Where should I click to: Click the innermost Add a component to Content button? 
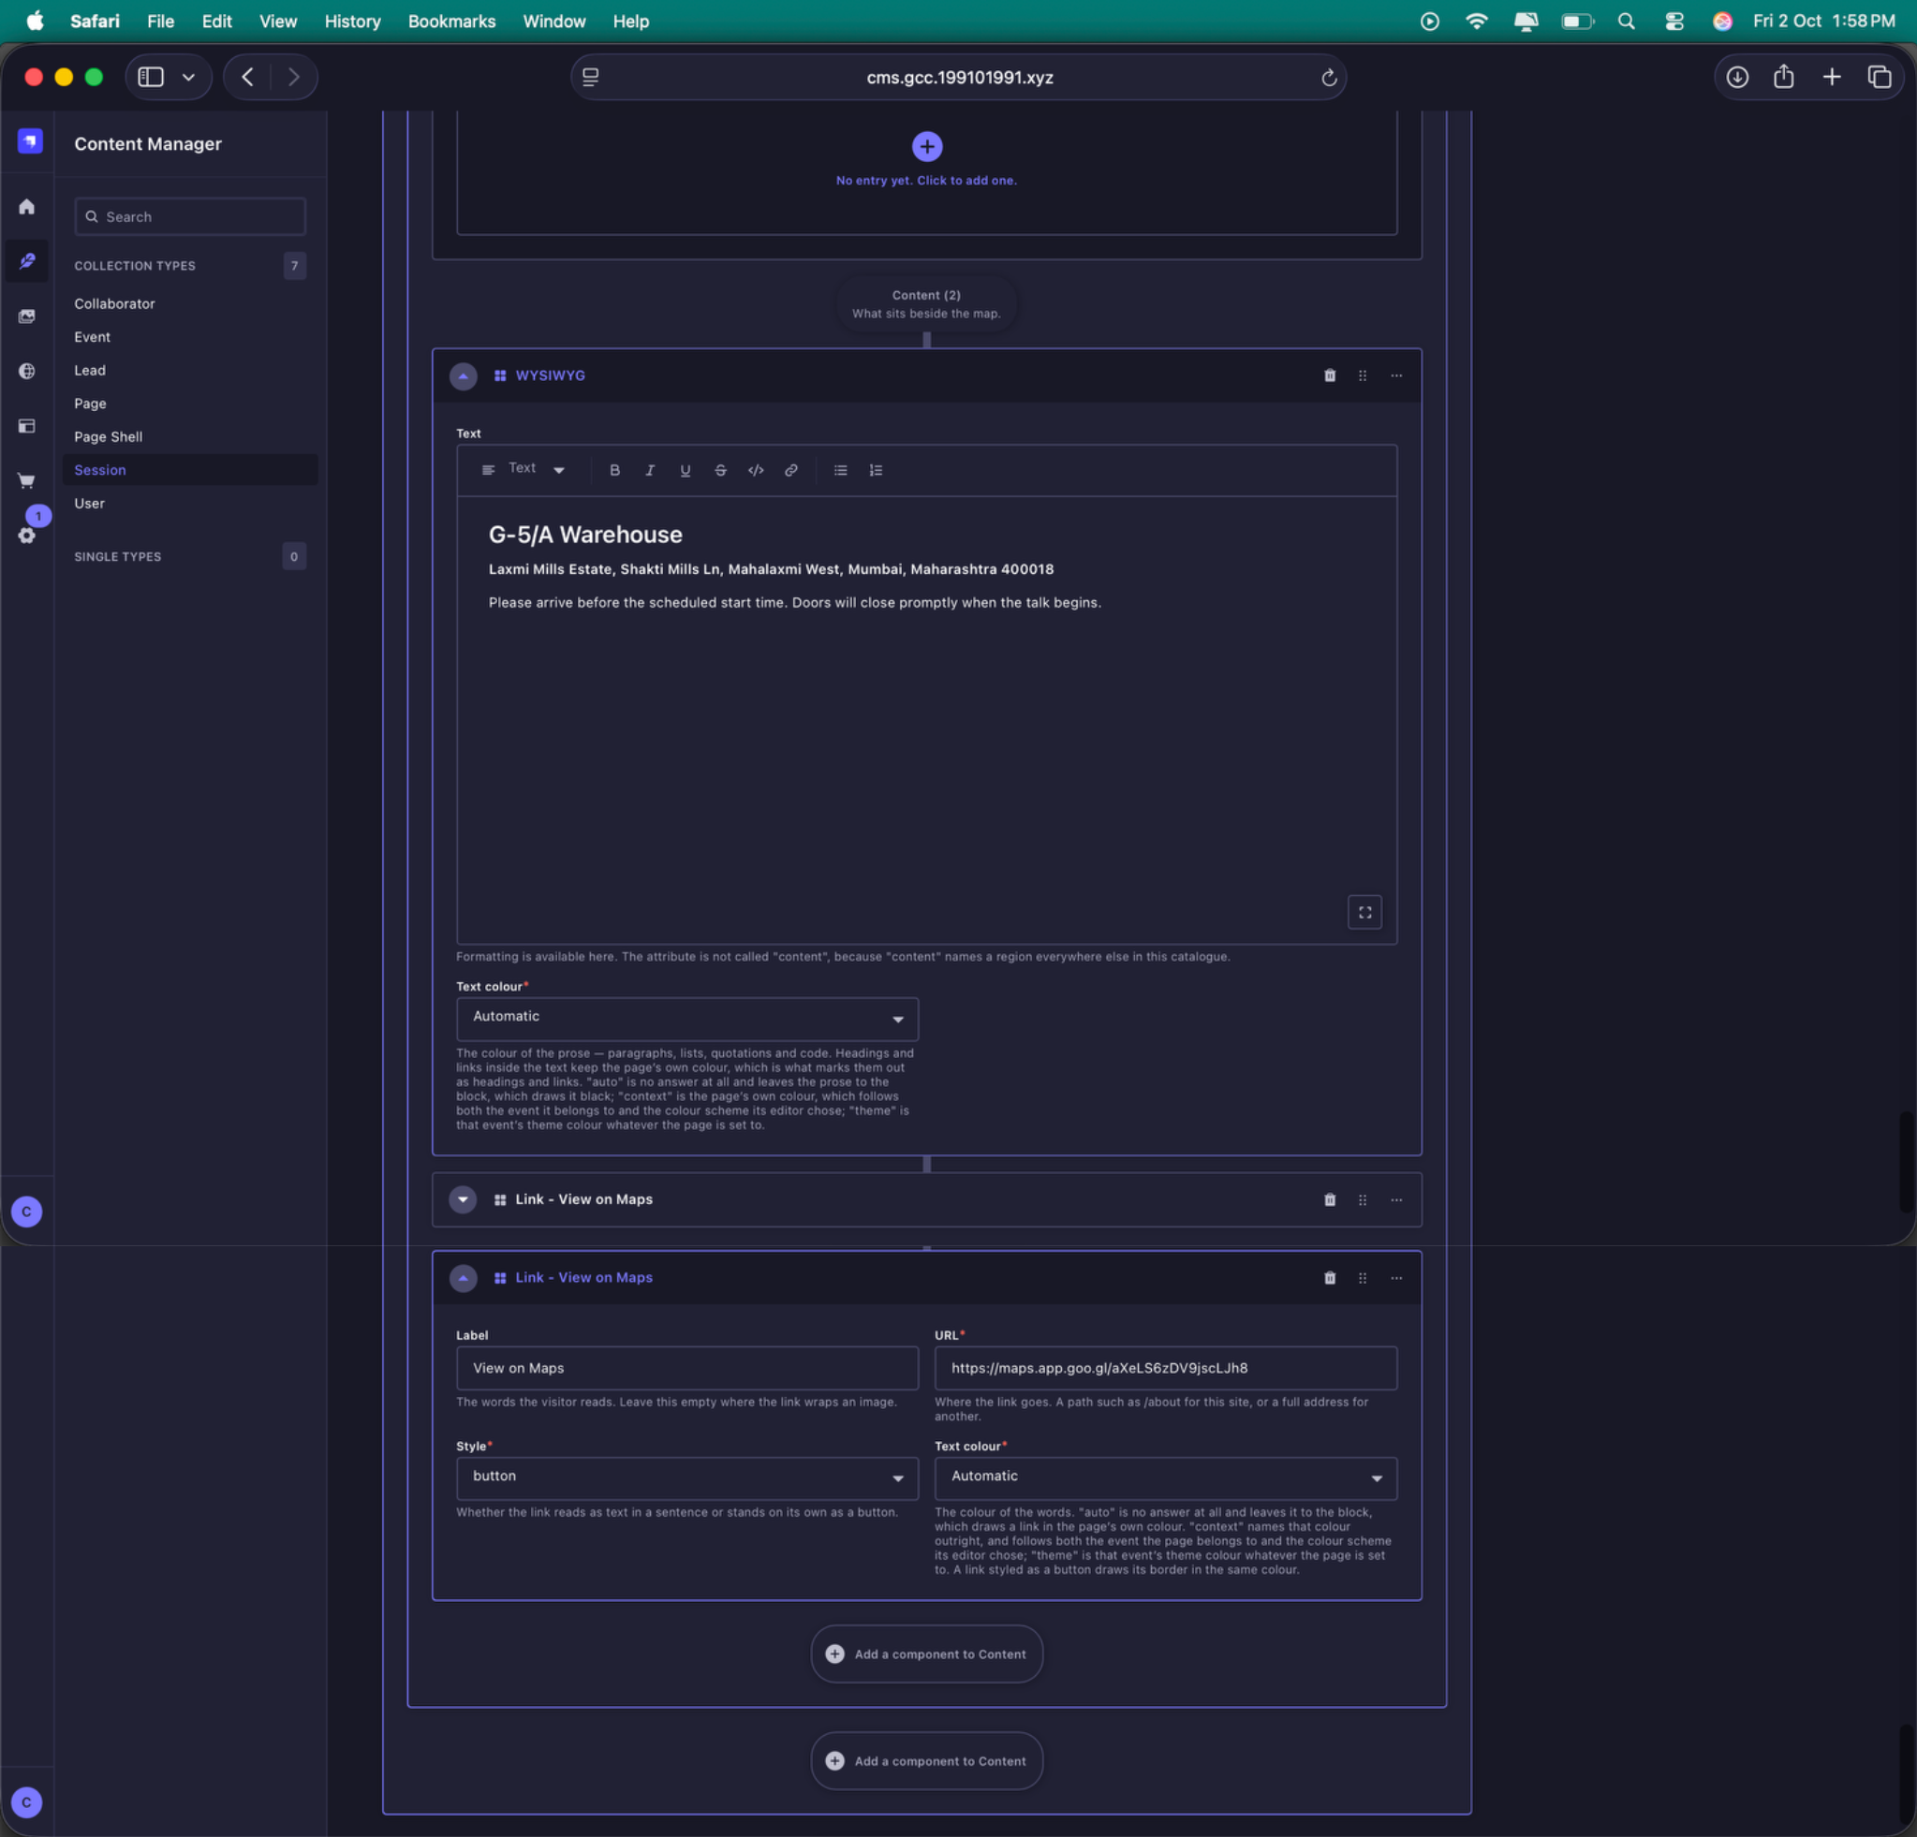(x=926, y=1653)
